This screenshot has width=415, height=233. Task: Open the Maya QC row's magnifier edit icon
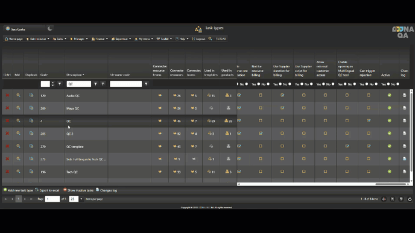point(18,108)
